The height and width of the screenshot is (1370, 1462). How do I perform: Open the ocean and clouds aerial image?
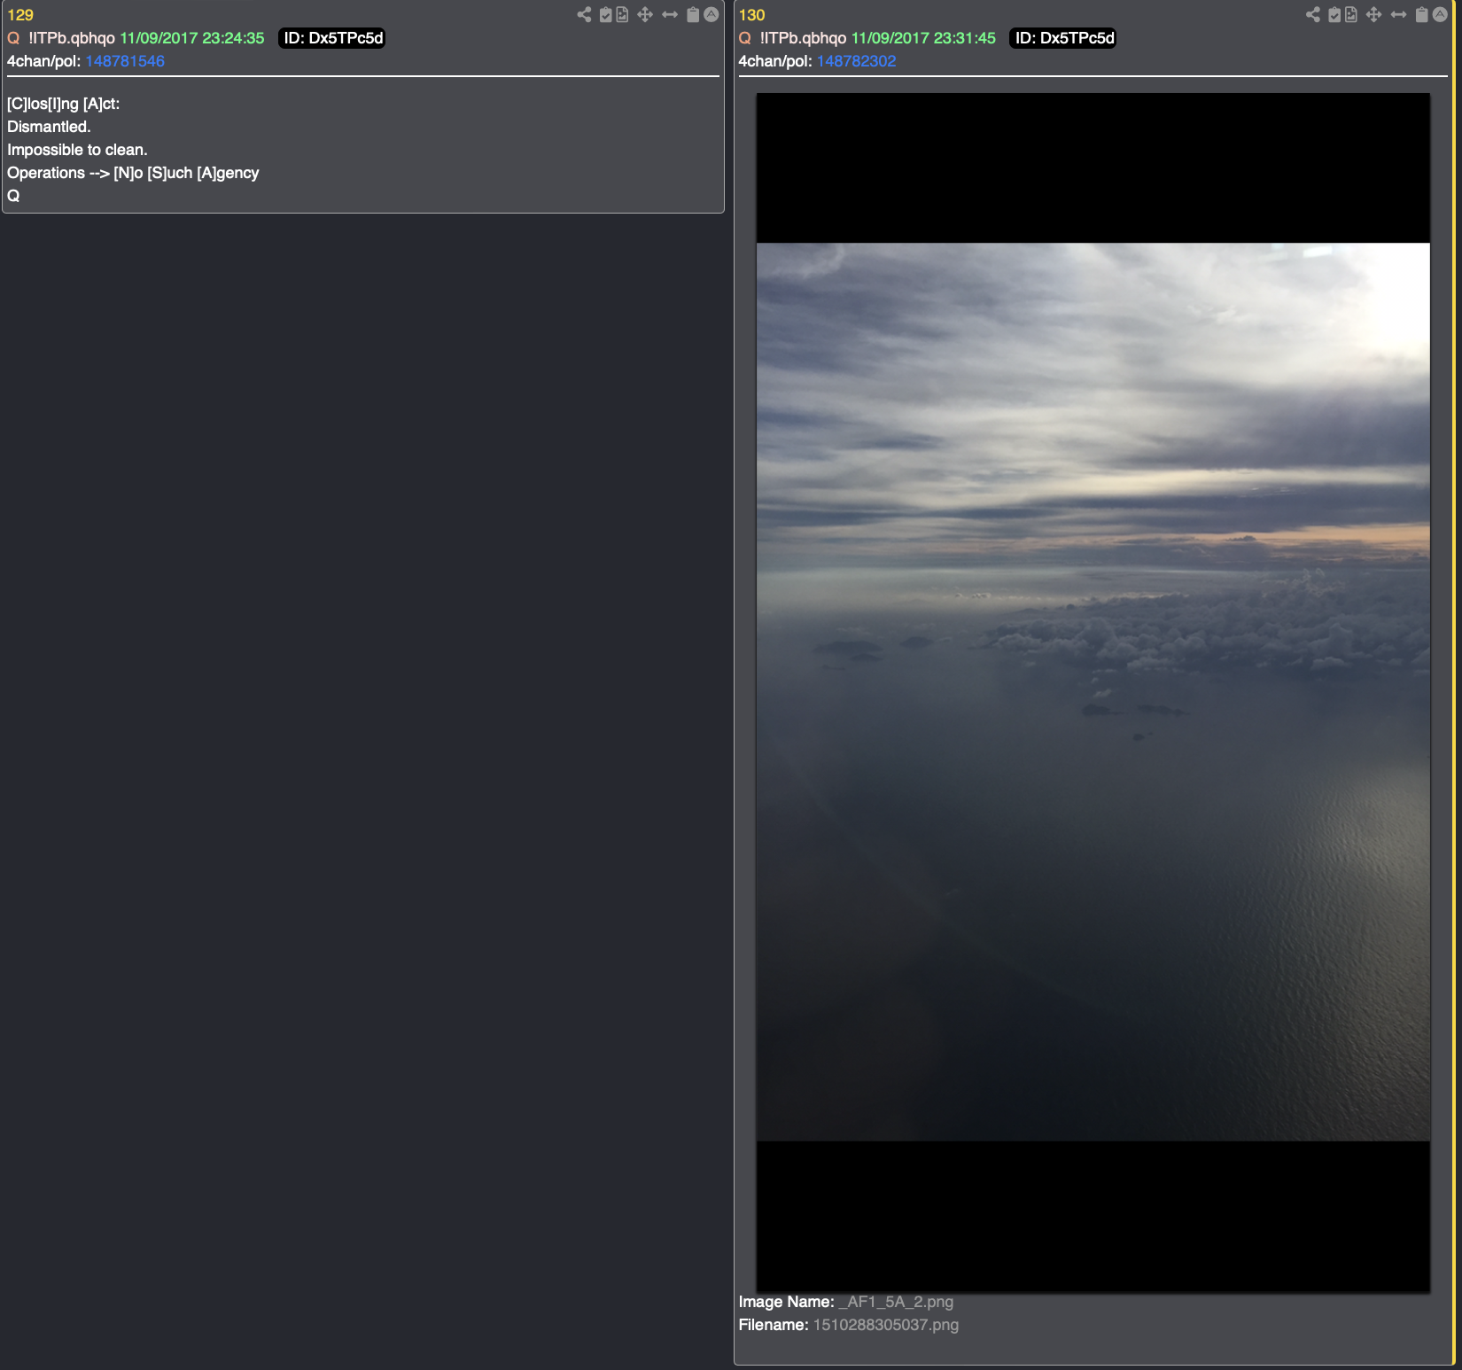tap(1093, 692)
